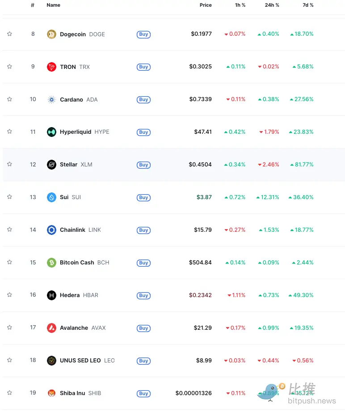Sort by the 24h % column header
The width and height of the screenshot is (345, 413).
pyautogui.click(x=271, y=5)
